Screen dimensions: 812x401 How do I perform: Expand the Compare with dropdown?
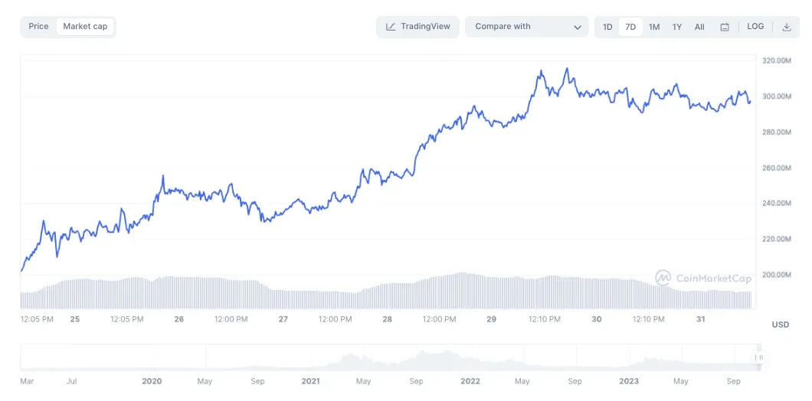click(x=526, y=27)
